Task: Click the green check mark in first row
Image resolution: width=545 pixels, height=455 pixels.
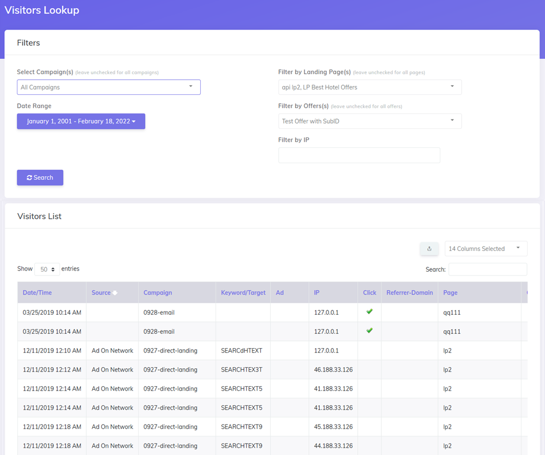Action: [x=369, y=312]
